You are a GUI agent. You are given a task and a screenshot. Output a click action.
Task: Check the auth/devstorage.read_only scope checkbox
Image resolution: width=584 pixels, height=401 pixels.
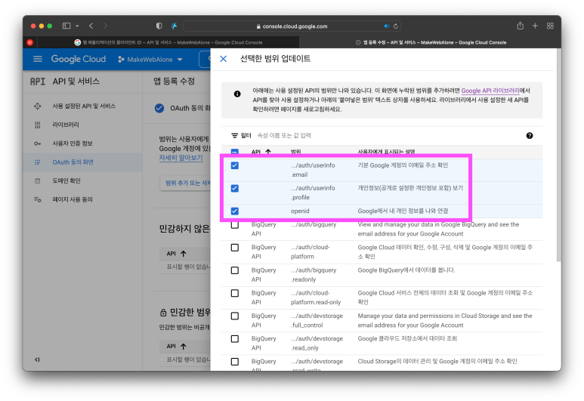point(235,339)
